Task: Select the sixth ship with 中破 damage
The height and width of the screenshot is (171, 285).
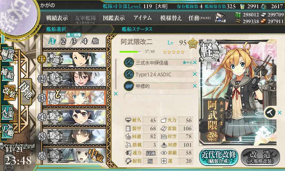Action: pyautogui.click(x=74, y=156)
